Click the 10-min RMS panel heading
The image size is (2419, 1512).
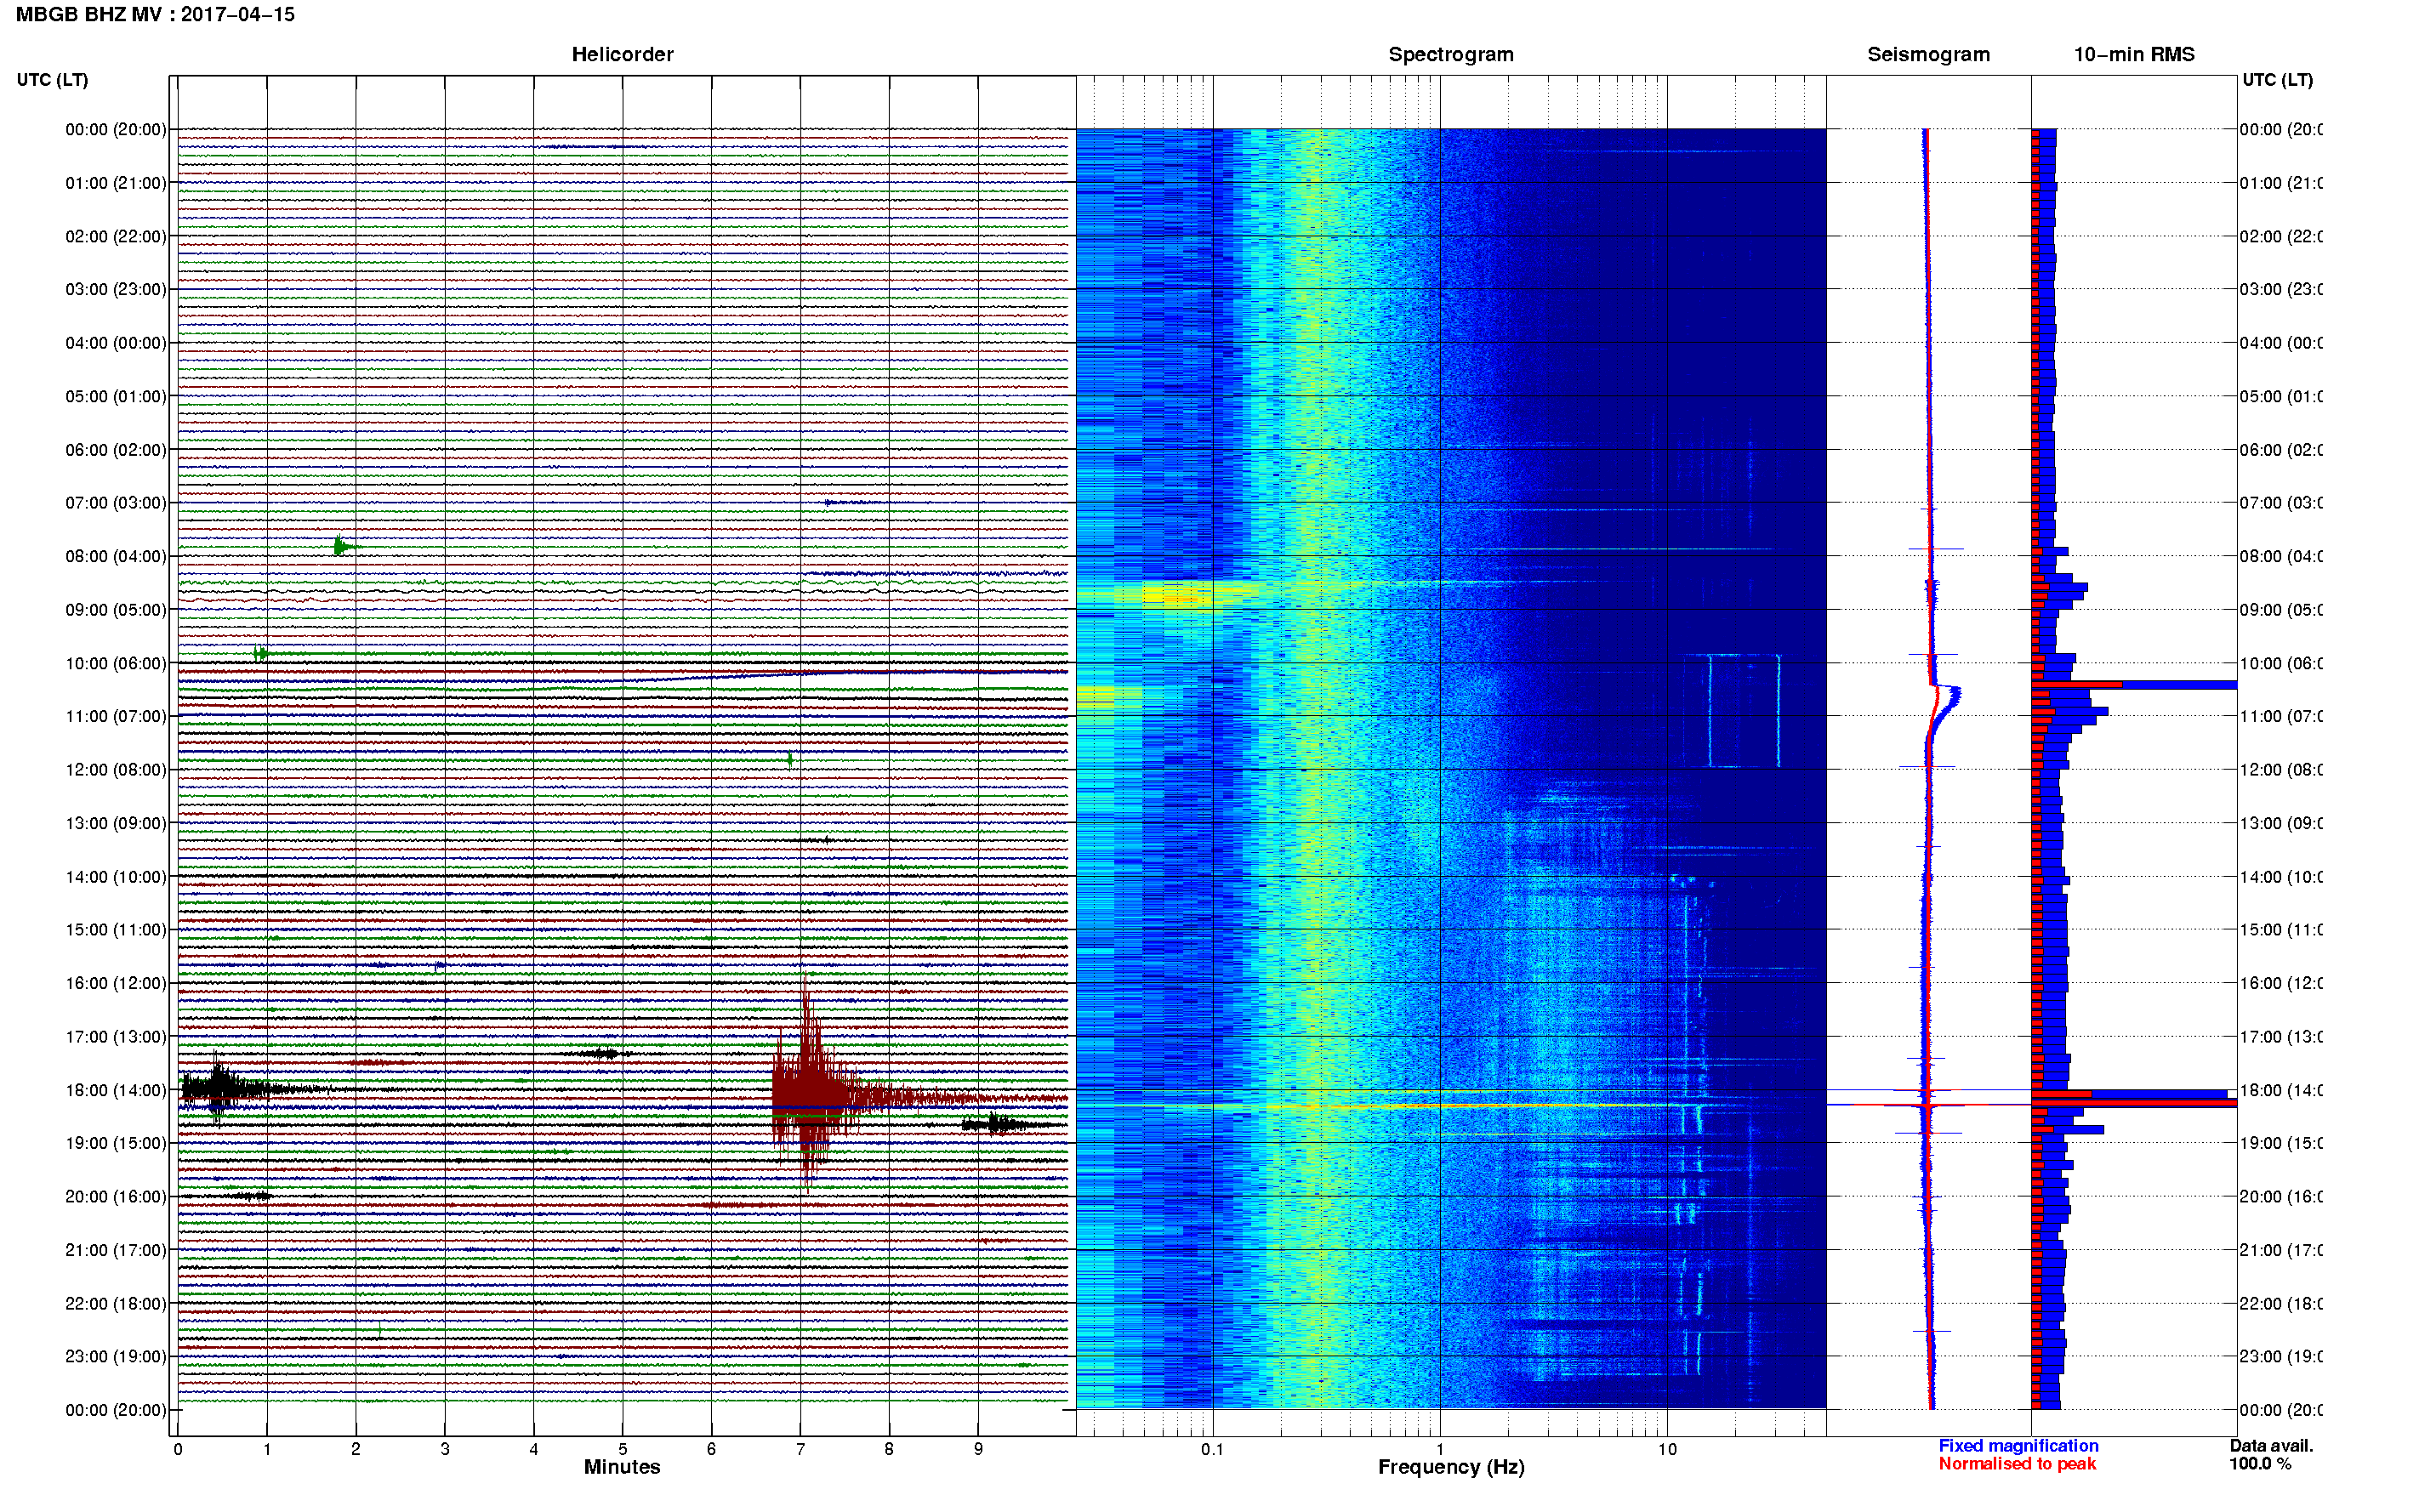point(2133,55)
